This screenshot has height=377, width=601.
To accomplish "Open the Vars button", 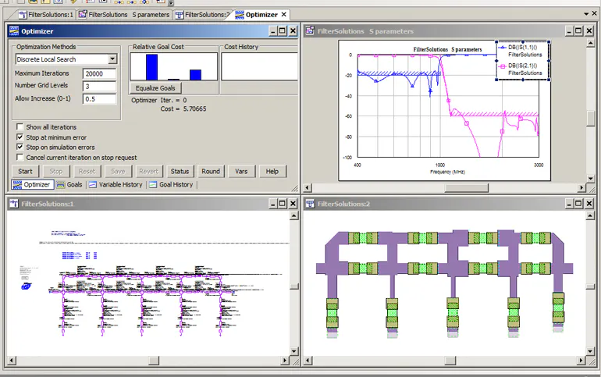I will tap(241, 171).
